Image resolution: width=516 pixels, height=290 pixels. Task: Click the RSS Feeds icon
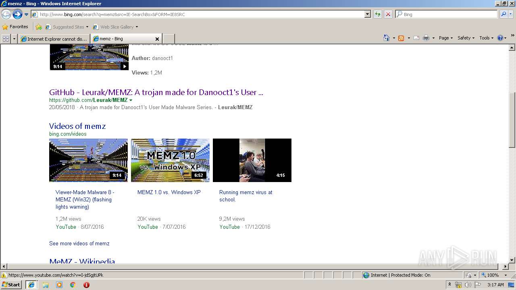[x=401, y=38]
